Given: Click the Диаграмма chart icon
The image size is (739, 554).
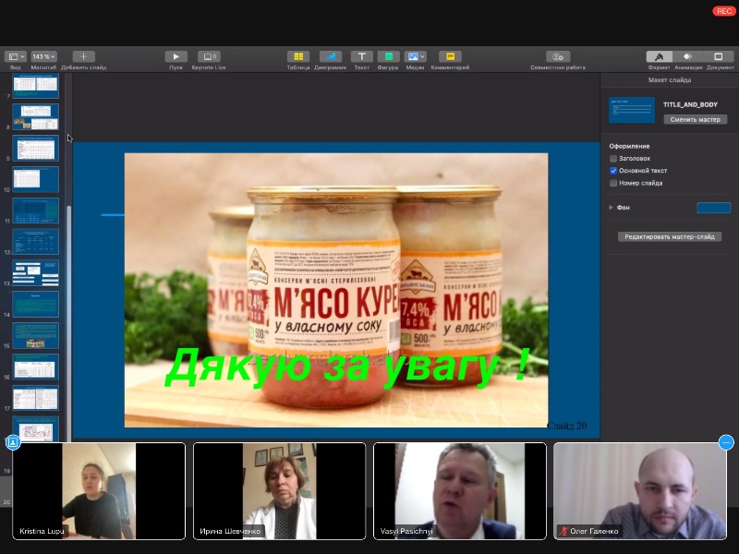Looking at the screenshot, I should (330, 56).
